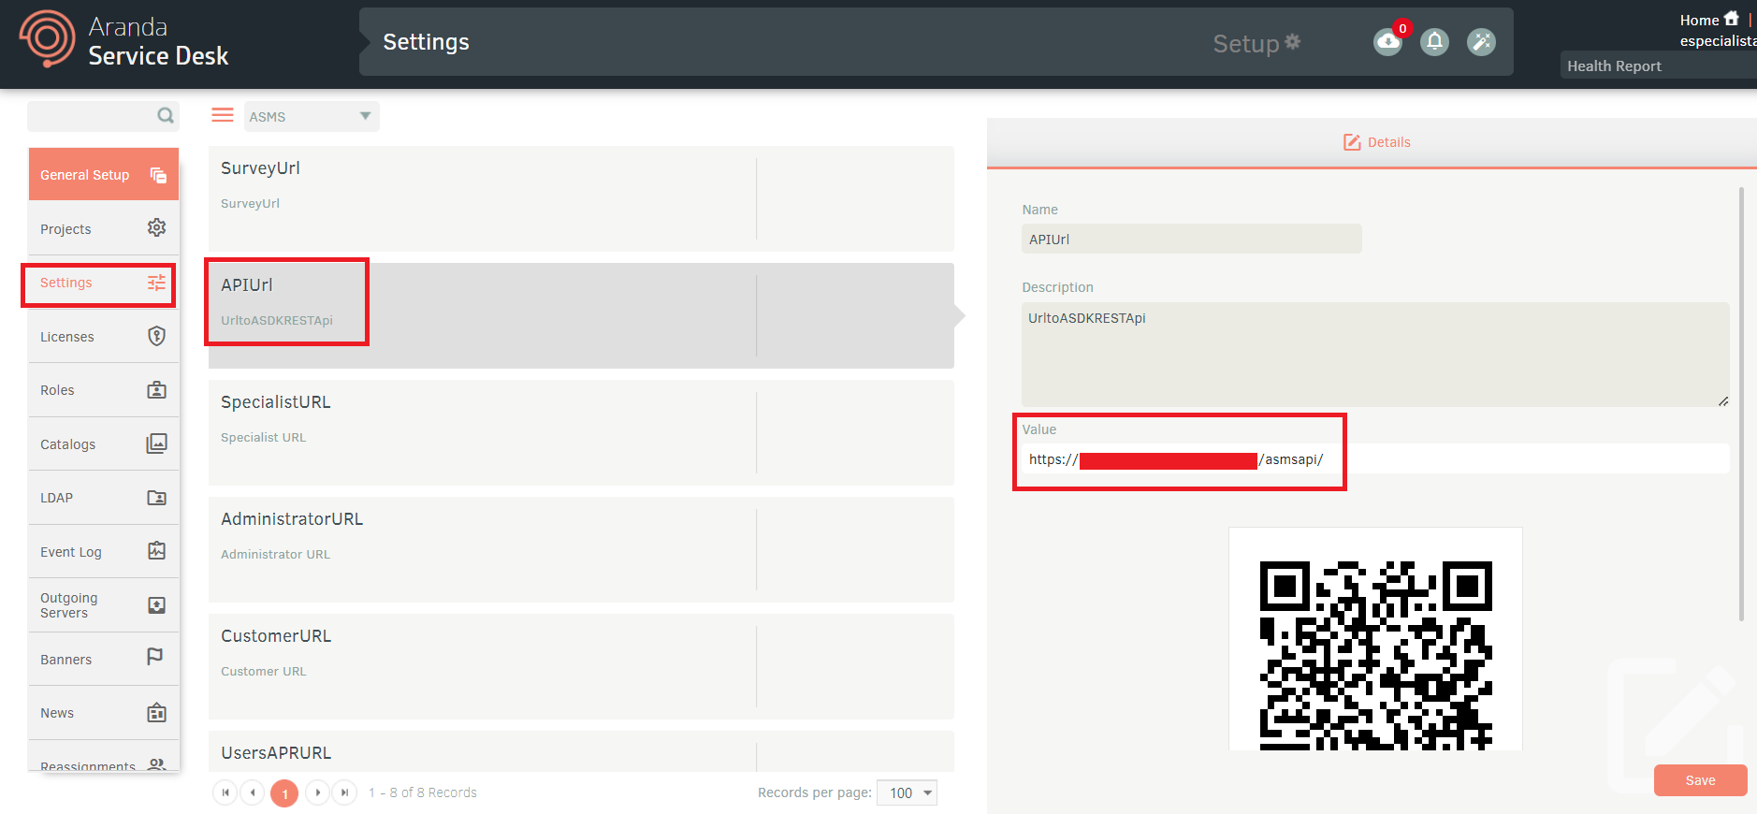Open General Setup menu section
Image resolution: width=1757 pixels, height=814 pixels.
[x=104, y=174]
